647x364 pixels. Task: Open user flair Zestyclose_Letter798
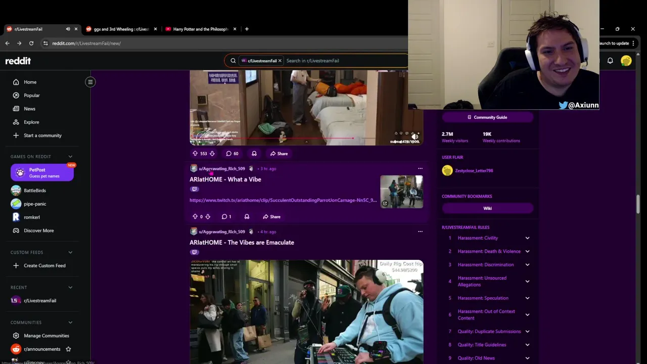pos(474,171)
